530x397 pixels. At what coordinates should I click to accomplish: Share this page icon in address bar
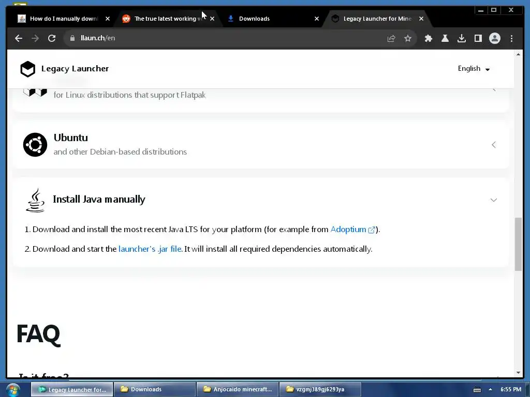tap(391, 38)
